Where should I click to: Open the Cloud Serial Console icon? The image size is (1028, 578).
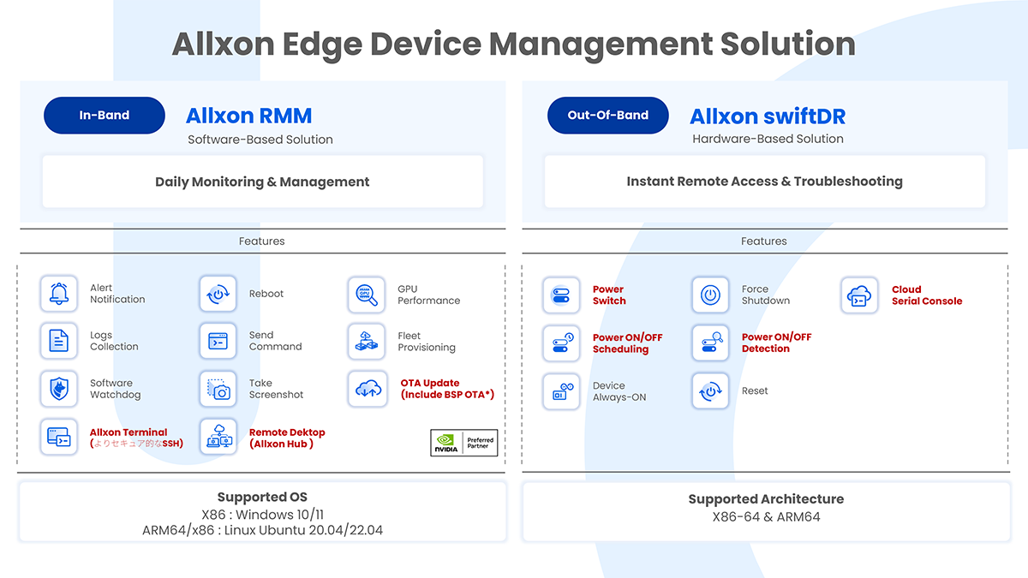tap(859, 295)
